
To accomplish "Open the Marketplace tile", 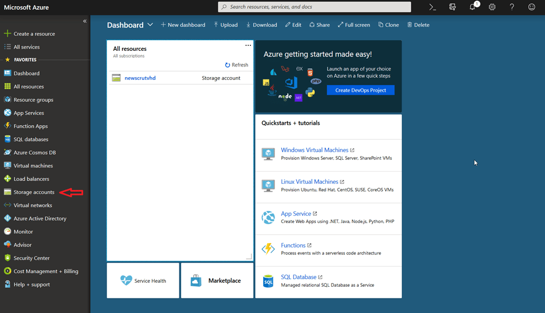I will click(217, 281).
